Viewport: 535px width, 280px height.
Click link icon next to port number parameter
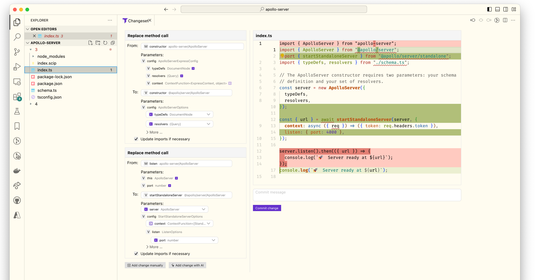[169, 186]
